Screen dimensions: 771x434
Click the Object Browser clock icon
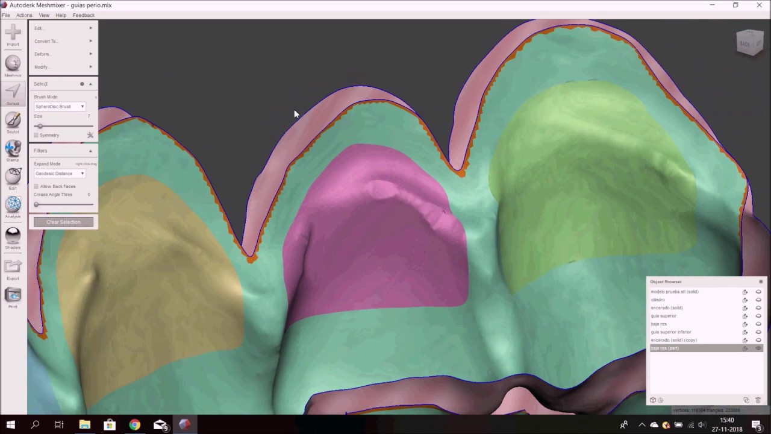coord(661,400)
